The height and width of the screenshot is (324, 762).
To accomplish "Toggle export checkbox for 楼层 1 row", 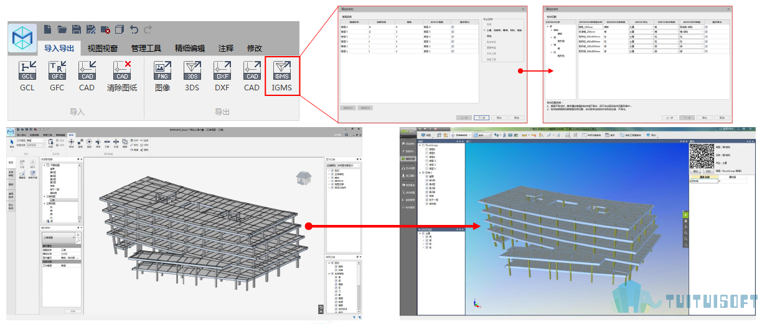I will 453,51.
